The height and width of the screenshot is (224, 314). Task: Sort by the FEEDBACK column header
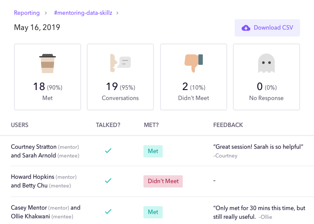pos(228,125)
